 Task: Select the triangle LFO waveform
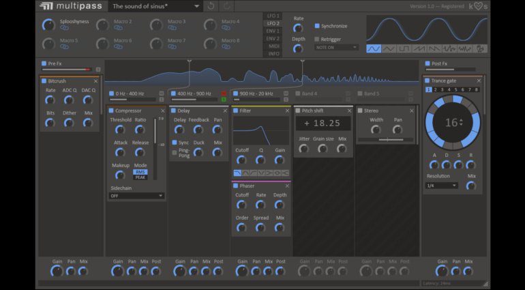[389, 49]
